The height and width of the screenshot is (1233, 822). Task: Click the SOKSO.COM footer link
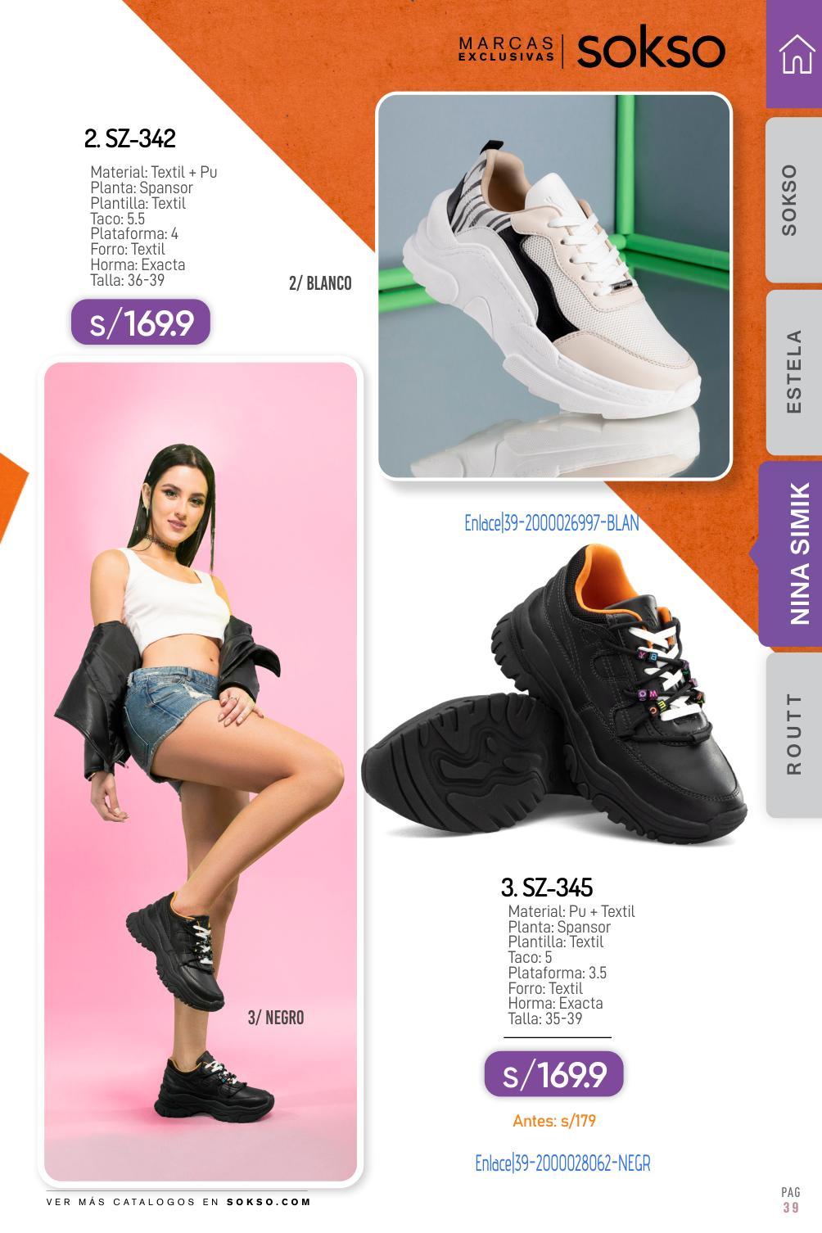point(269,1202)
